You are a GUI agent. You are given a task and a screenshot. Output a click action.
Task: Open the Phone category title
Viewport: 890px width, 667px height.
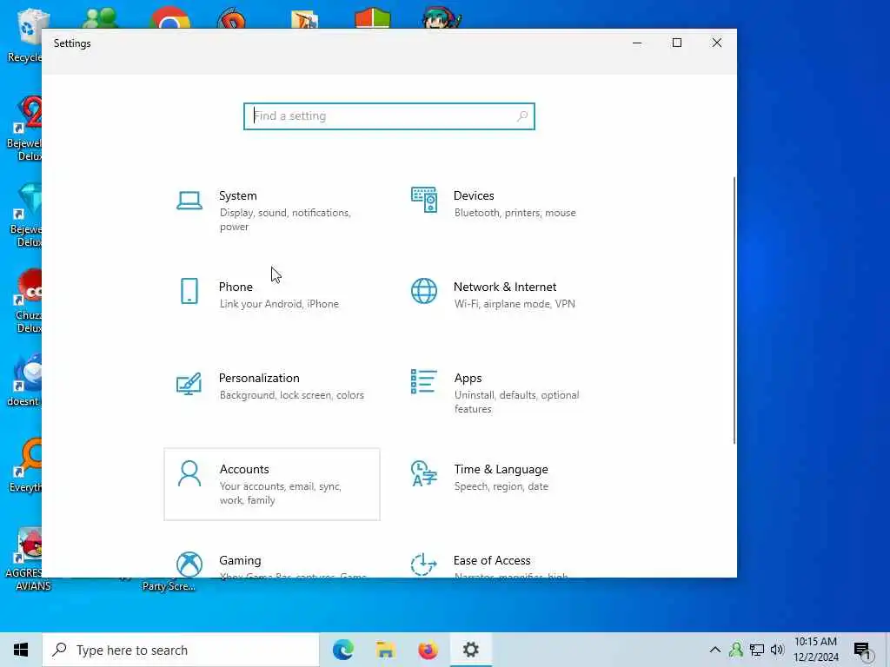tap(236, 287)
